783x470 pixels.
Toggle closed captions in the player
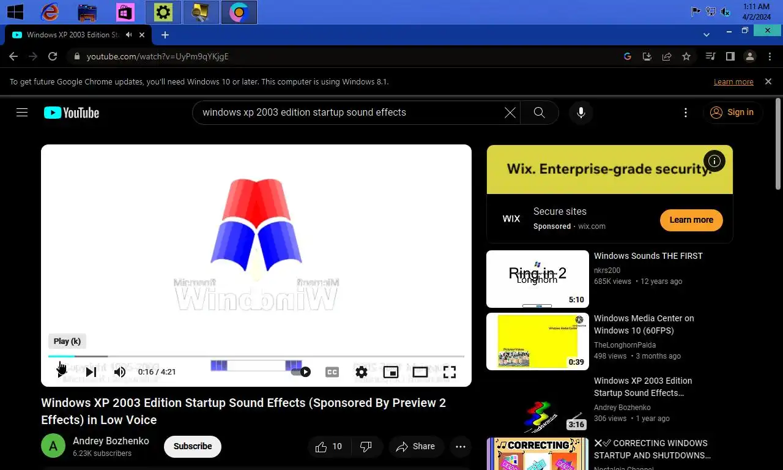[332, 371]
